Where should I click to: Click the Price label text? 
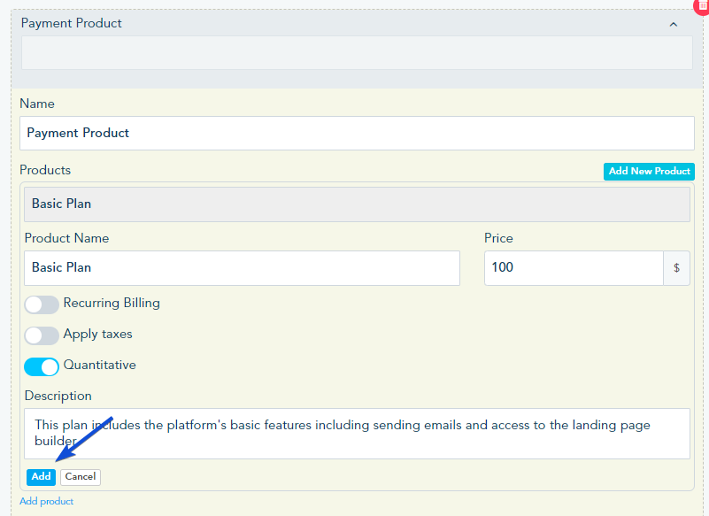tap(498, 238)
